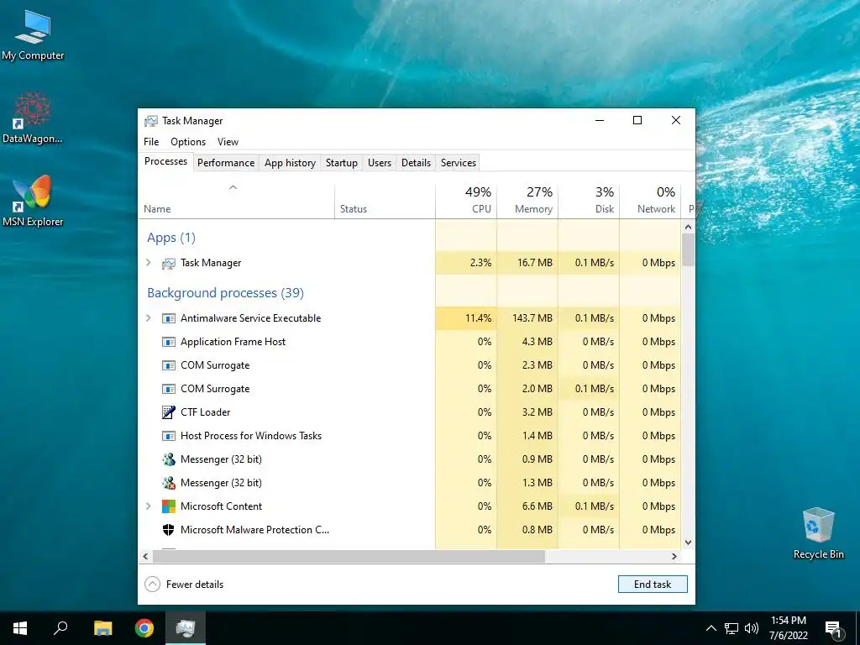Click the Microsoft Malware Protection shield icon
This screenshot has width=860, height=645.
point(168,530)
